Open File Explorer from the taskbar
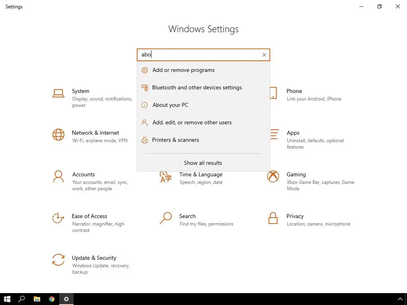Image resolution: width=407 pixels, height=305 pixels. pos(37,299)
